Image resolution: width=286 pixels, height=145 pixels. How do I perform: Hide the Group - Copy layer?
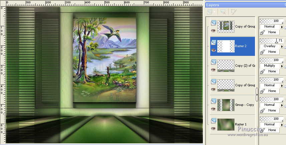point(213,109)
